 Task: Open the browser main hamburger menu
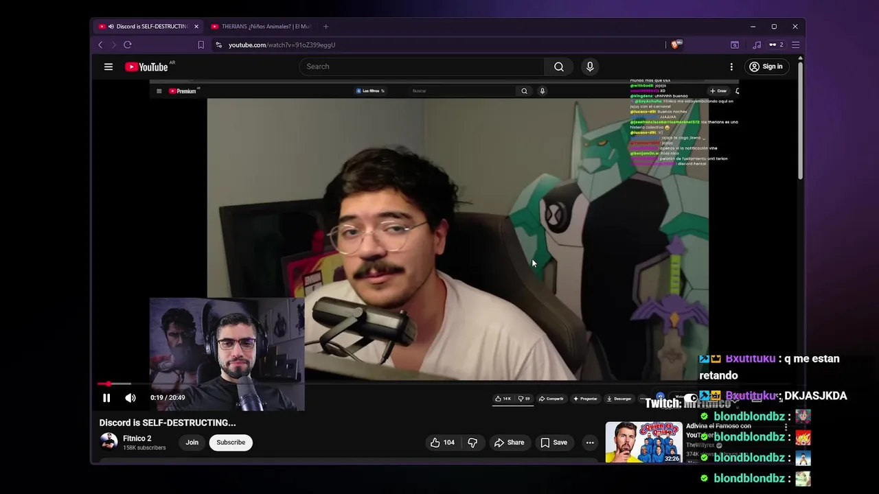click(796, 45)
